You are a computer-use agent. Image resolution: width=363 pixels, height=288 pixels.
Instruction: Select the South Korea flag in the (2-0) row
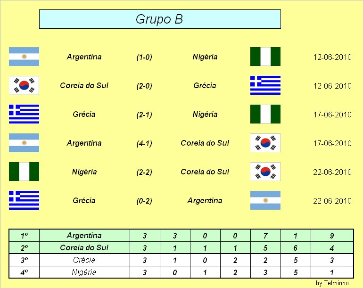[24, 85]
